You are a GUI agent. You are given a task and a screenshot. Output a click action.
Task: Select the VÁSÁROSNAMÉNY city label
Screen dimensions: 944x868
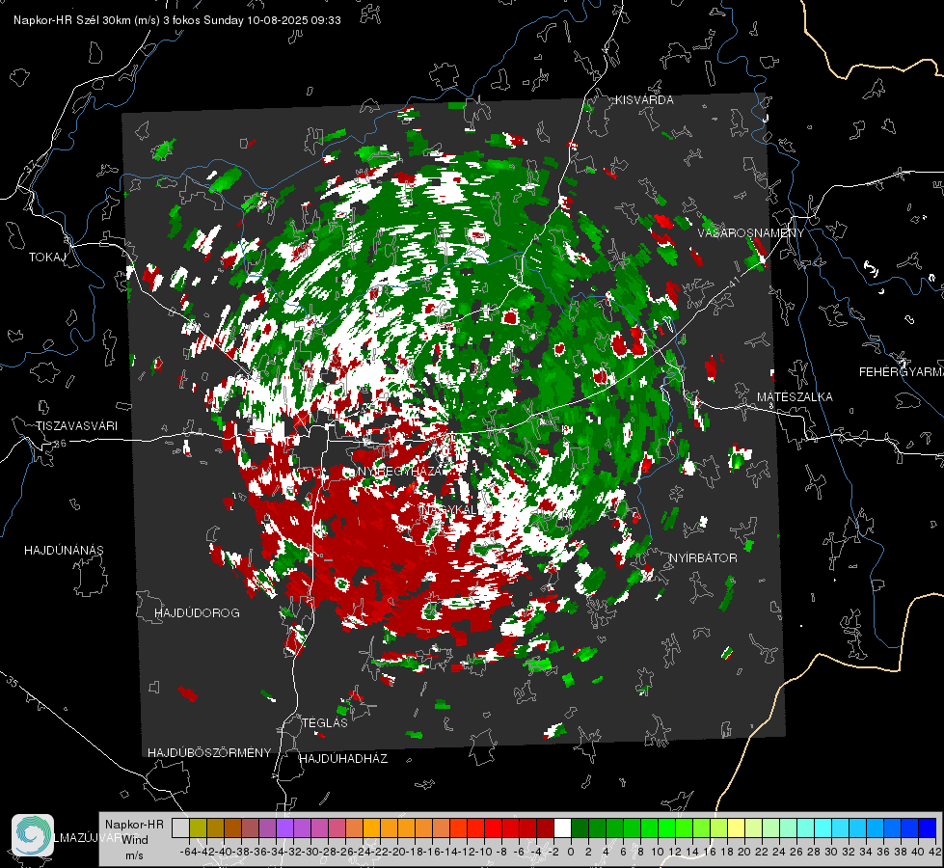tap(751, 232)
